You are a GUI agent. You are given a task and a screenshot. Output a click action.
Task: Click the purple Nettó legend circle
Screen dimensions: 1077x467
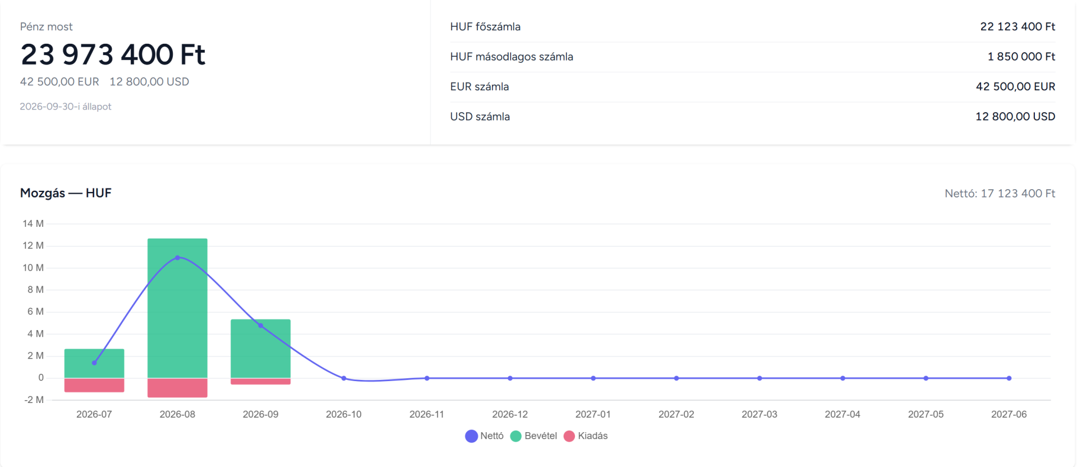[471, 436]
